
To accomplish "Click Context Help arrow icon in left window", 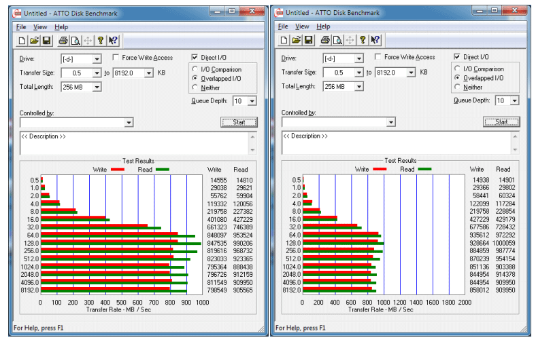I will (113, 41).
